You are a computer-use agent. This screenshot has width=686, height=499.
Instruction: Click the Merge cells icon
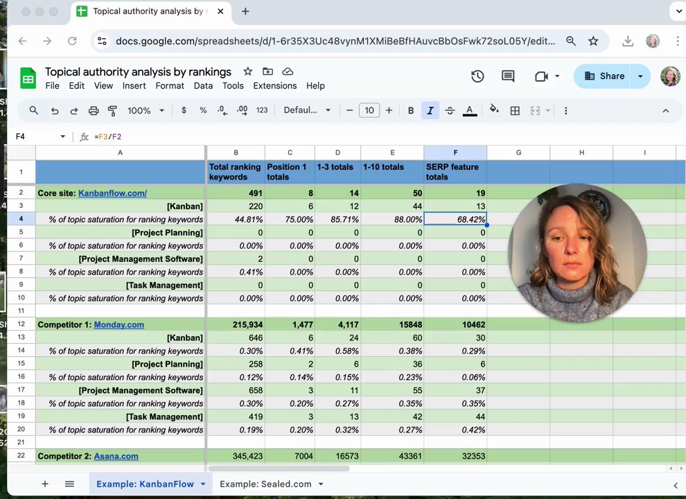[535, 111]
